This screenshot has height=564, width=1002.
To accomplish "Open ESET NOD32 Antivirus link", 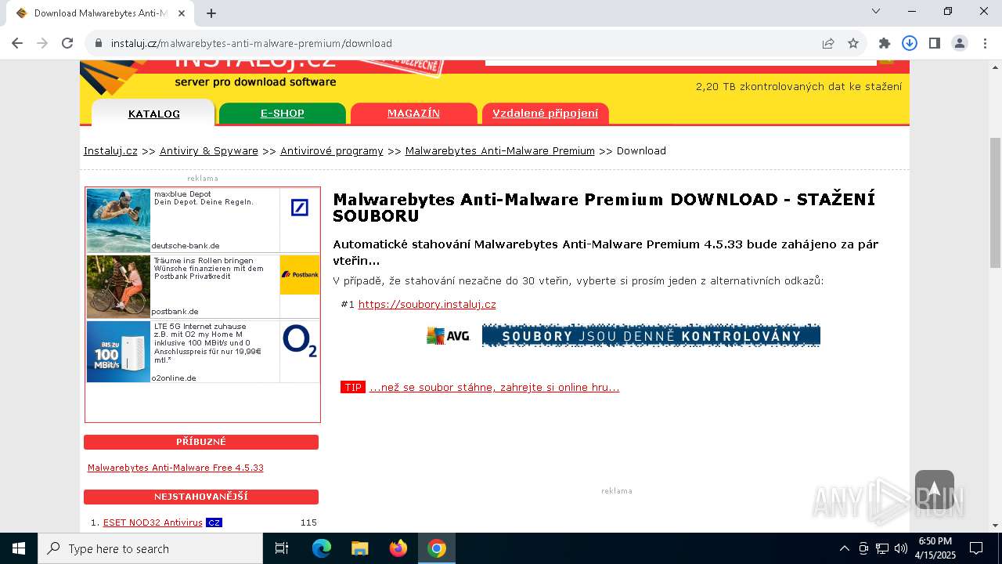I will 153,522.
